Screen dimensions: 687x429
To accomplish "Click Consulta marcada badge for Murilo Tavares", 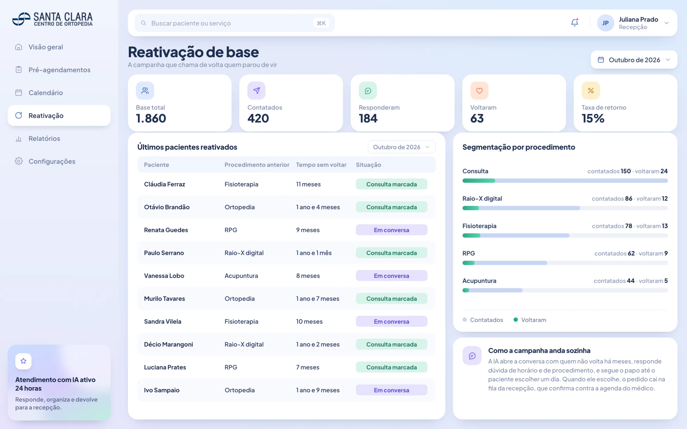I will pyautogui.click(x=391, y=299).
